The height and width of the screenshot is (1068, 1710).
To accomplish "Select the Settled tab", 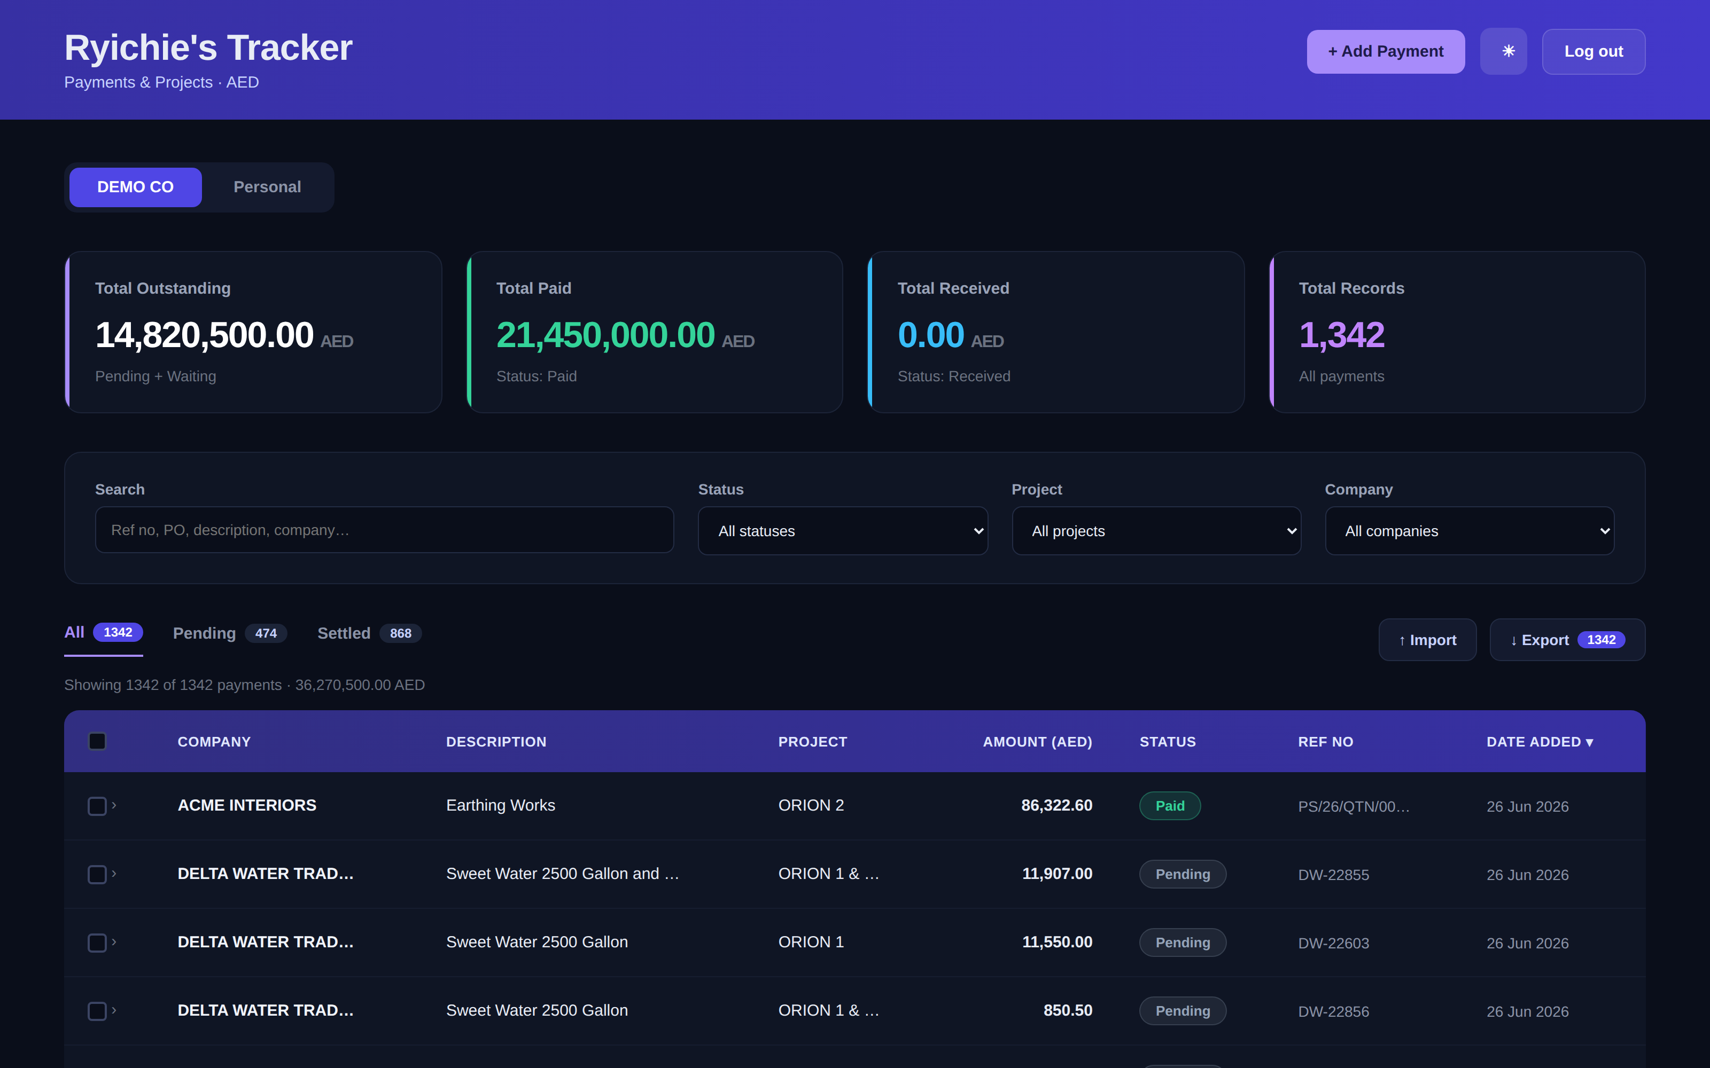I will click(369, 634).
